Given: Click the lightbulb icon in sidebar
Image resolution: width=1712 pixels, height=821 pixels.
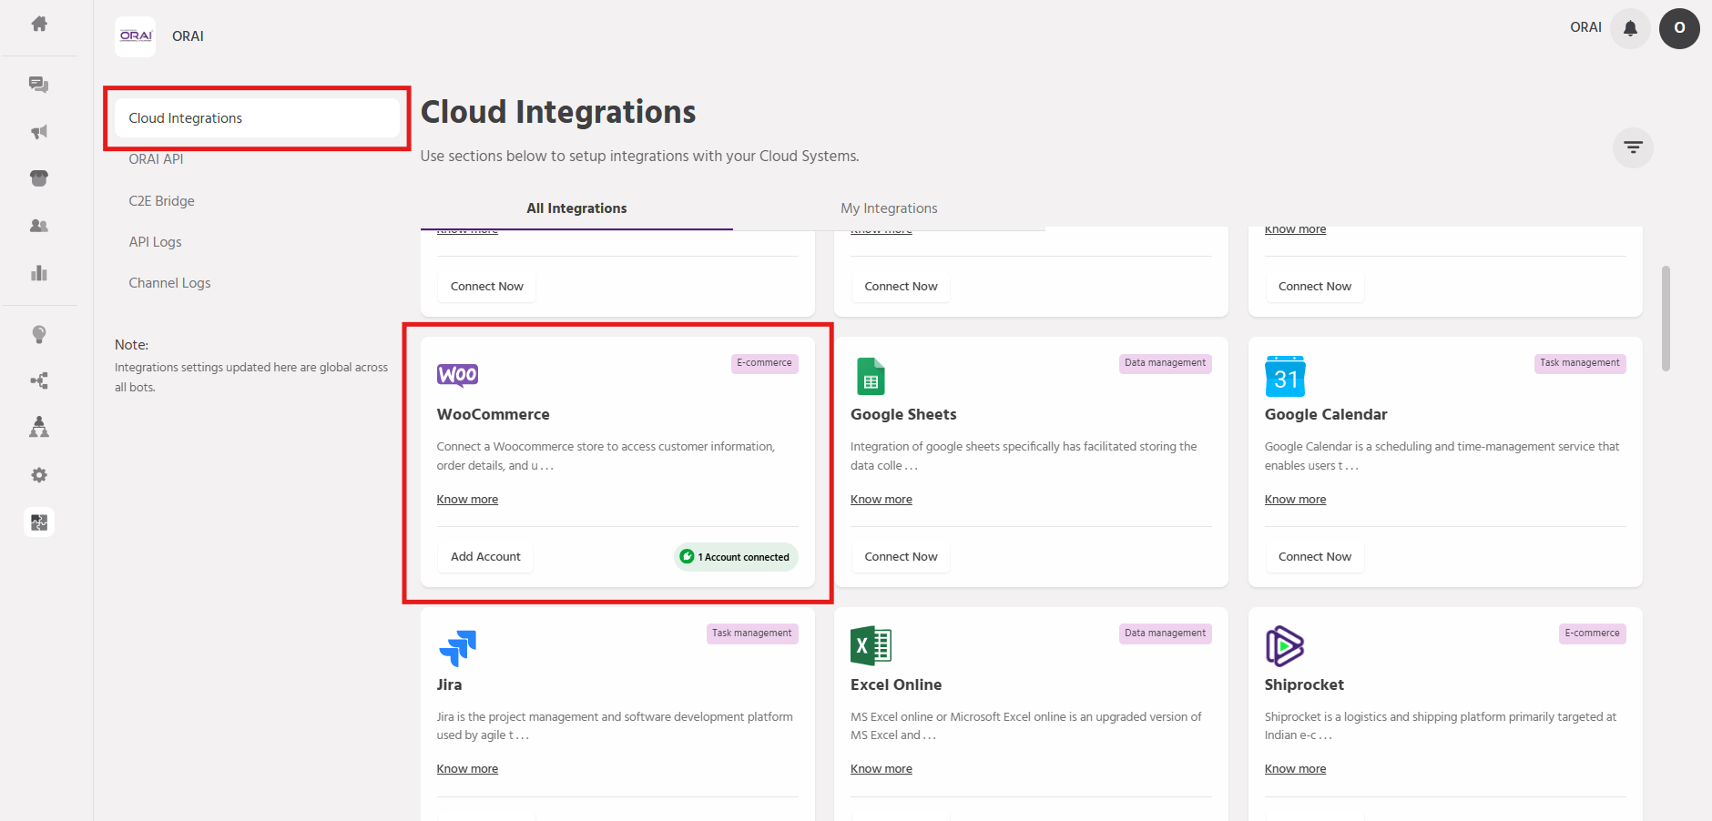Looking at the screenshot, I should point(39,334).
